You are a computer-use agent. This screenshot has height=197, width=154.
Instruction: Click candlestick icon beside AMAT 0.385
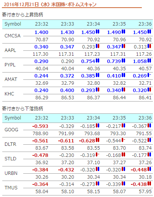click(x=97, y=75)
